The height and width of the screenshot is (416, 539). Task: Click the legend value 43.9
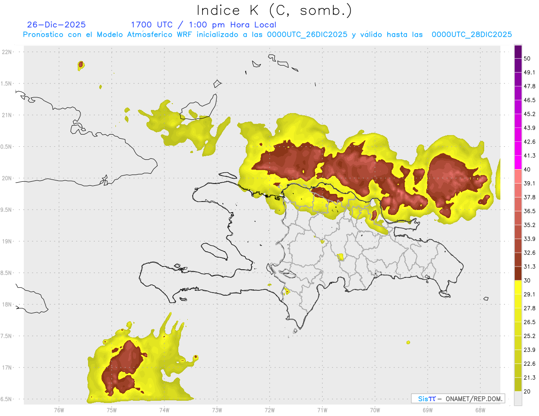[x=530, y=128]
